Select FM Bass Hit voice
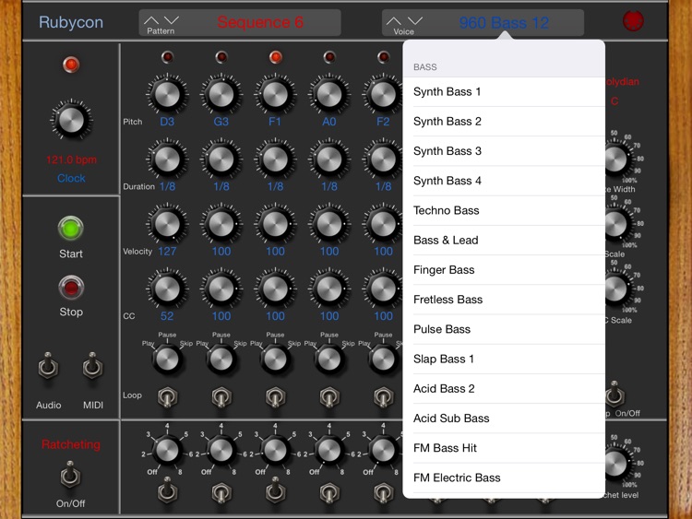 click(504, 448)
